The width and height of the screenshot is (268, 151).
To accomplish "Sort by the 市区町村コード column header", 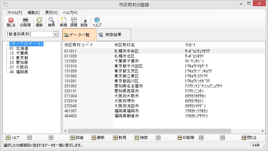I will point(79,45).
